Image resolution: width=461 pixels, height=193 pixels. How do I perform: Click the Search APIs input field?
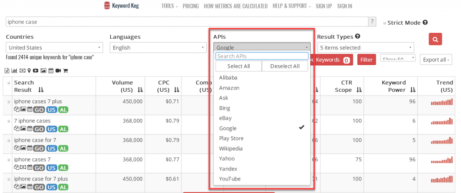262,56
